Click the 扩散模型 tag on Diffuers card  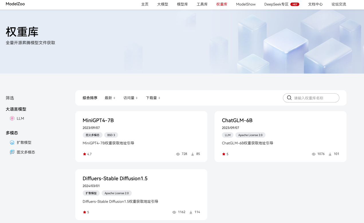pos(91,193)
